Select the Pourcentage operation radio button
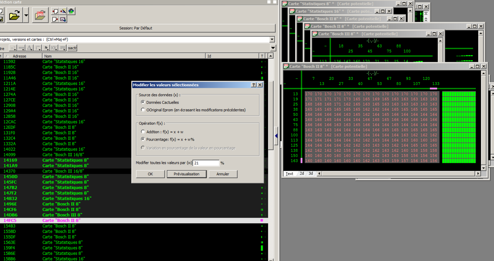Screen dimensions: 494x261 tap(143, 139)
